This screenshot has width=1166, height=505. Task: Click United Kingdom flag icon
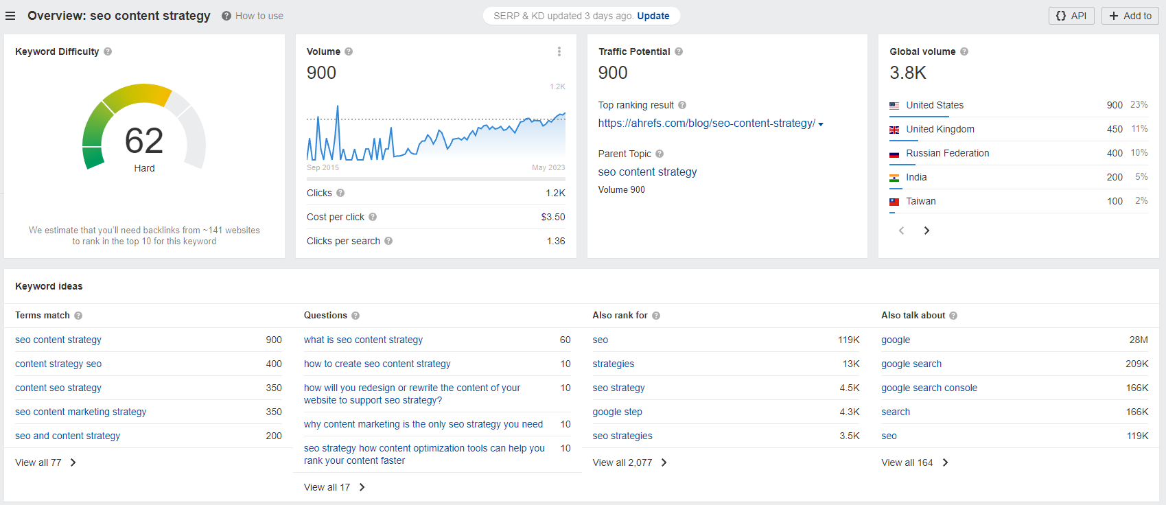pyautogui.click(x=894, y=130)
